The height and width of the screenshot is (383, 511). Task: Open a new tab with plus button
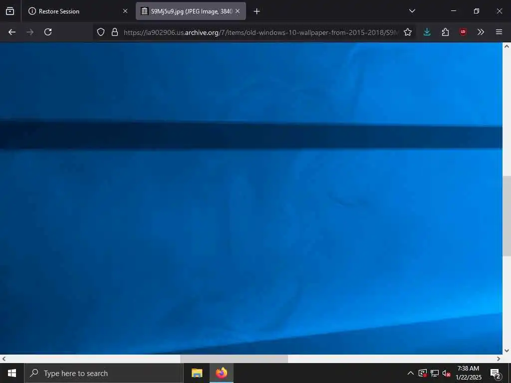click(257, 11)
